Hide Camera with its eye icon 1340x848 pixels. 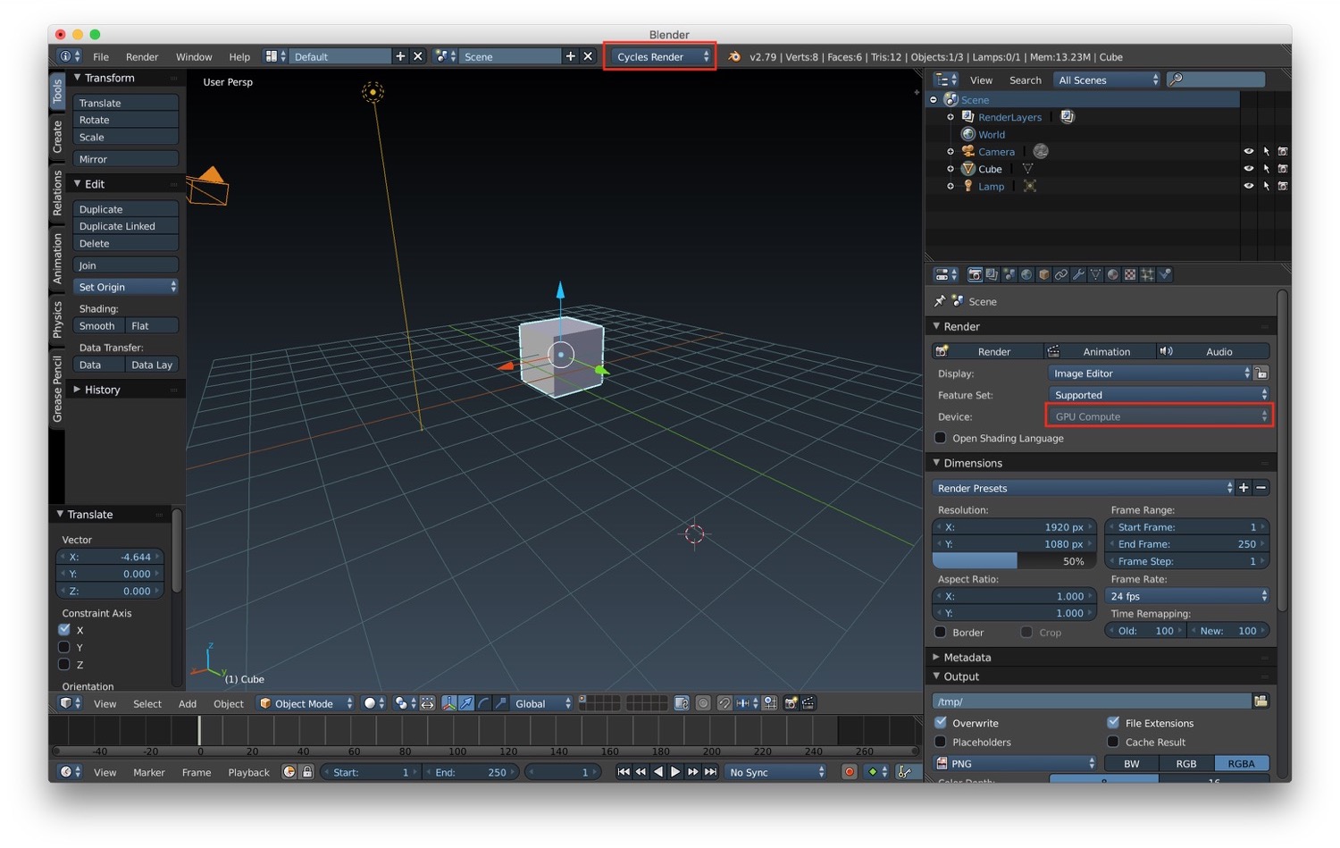pyautogui.click(x=1248, y=152)
